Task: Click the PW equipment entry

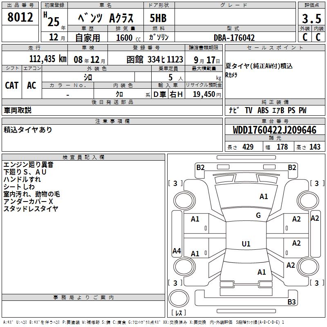Action: [x=302, y=110]
